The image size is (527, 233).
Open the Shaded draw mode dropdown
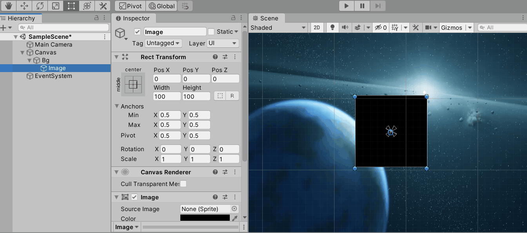(278, 27)
